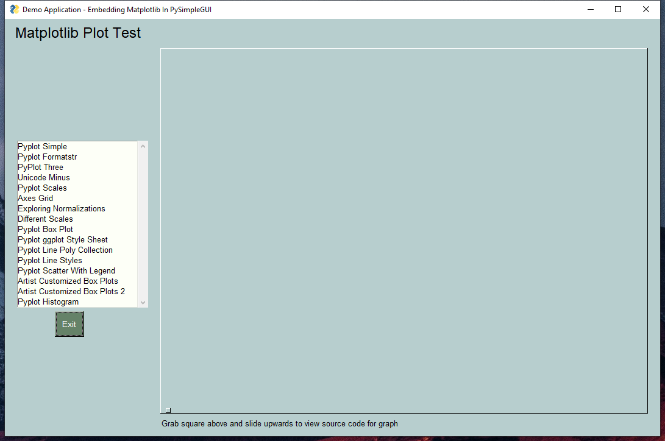Click the Python icon in the title bar
The width and height of the screenshot is (665, 441).
(14, 9)
